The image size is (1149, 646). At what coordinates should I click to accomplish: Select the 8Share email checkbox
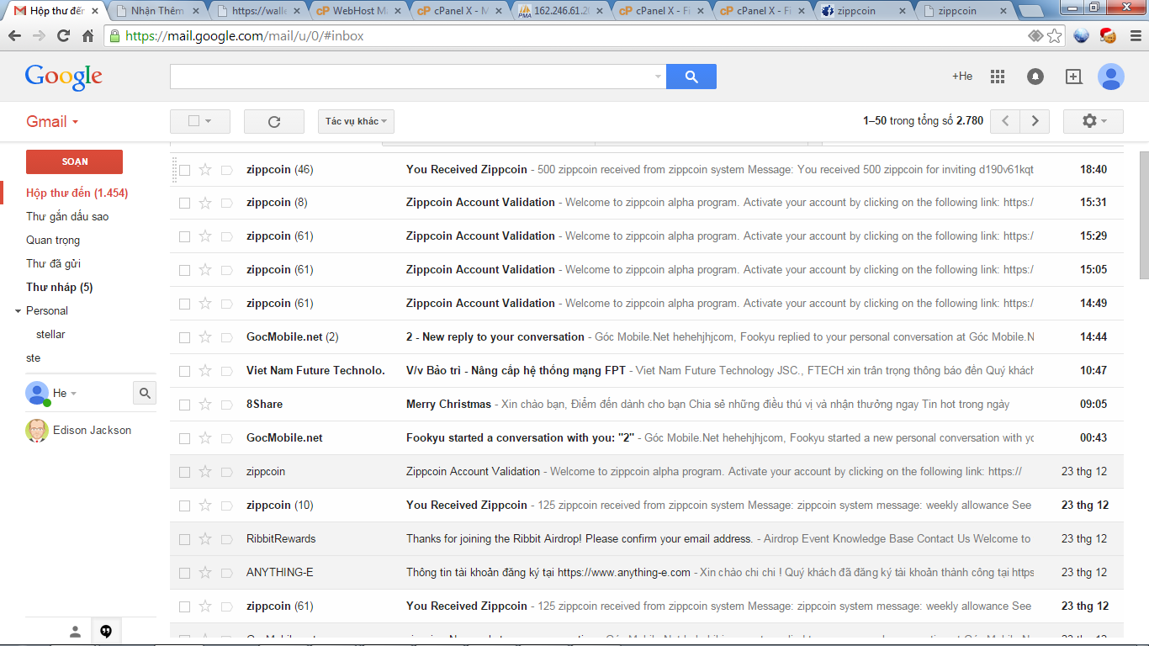click(184, 405)
